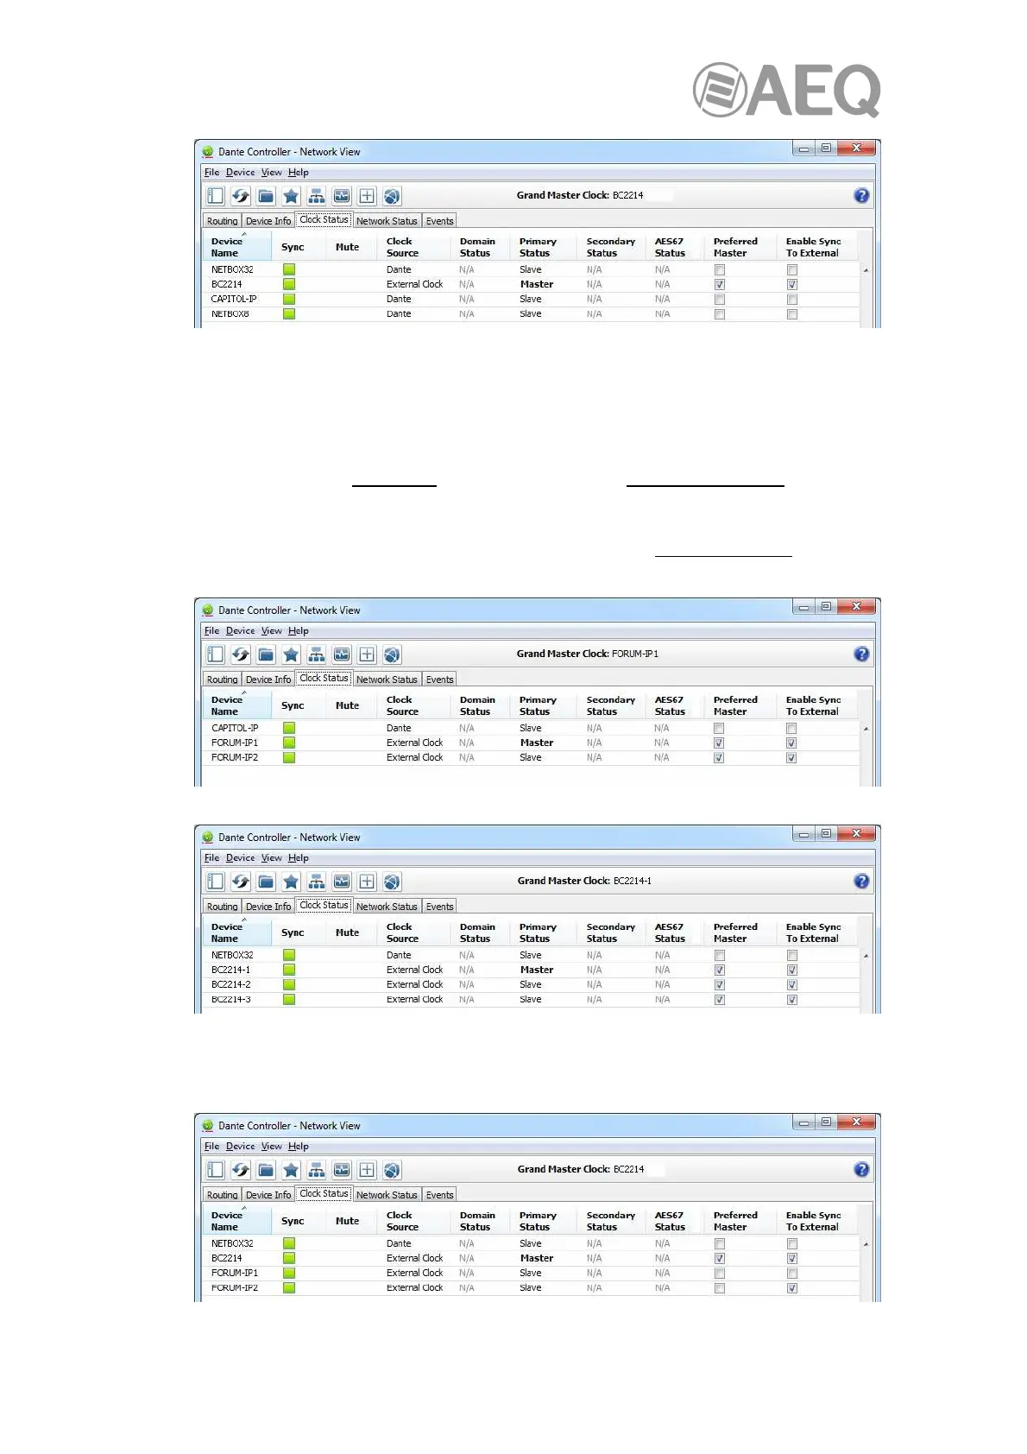
Task: Uncheck Preferred Master for FORUM-IP1 in grand master FORUM-IP1 window
Action: click(x=720, y=743)
